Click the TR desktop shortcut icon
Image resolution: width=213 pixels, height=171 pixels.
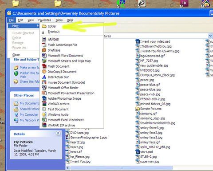(x=121, y=4)
